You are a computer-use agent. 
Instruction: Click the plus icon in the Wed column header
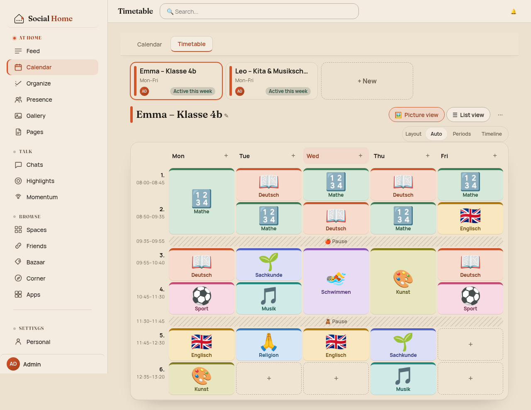pyautogui.click(x=360, y=156)
